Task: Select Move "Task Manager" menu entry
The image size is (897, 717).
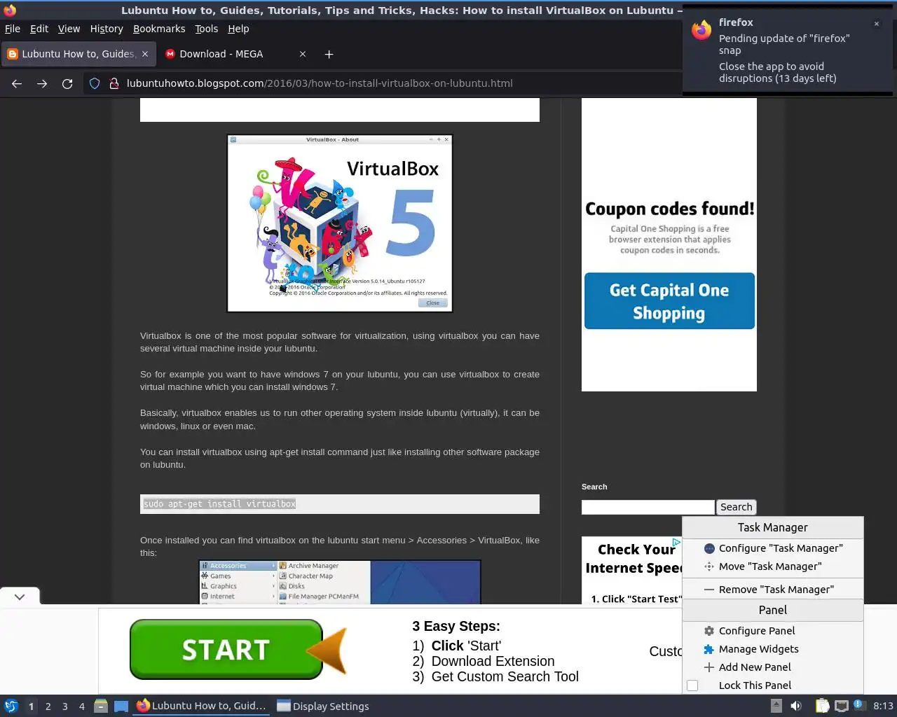Action: (773, 566)
